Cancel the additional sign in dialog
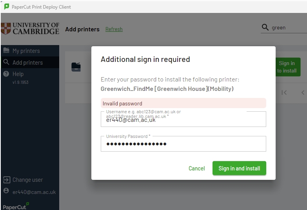 click(x=196, y=168)
